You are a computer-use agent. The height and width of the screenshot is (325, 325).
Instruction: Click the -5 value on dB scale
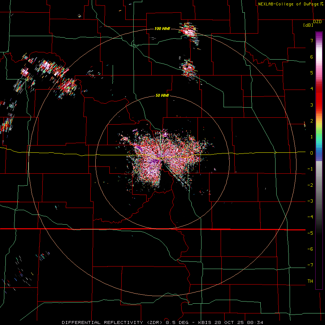click(x=310, y=233)
